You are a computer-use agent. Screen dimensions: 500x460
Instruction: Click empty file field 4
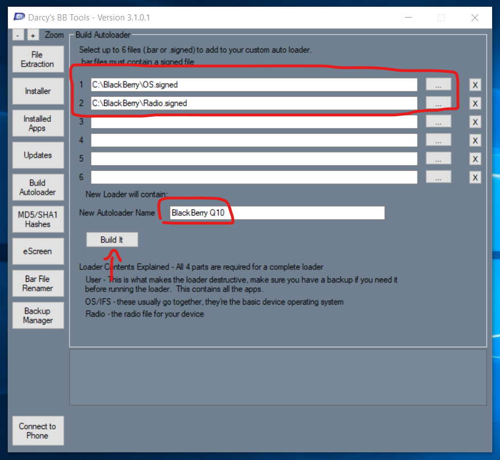[254, 140]
